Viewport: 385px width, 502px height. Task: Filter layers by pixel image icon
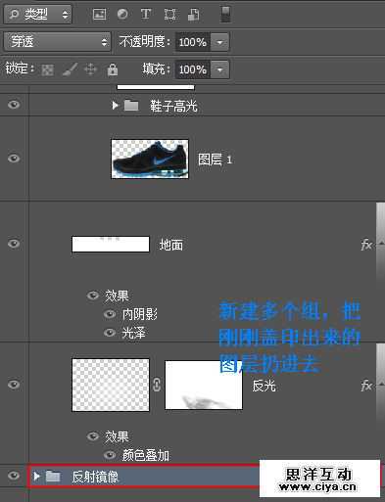click(99, 15)
